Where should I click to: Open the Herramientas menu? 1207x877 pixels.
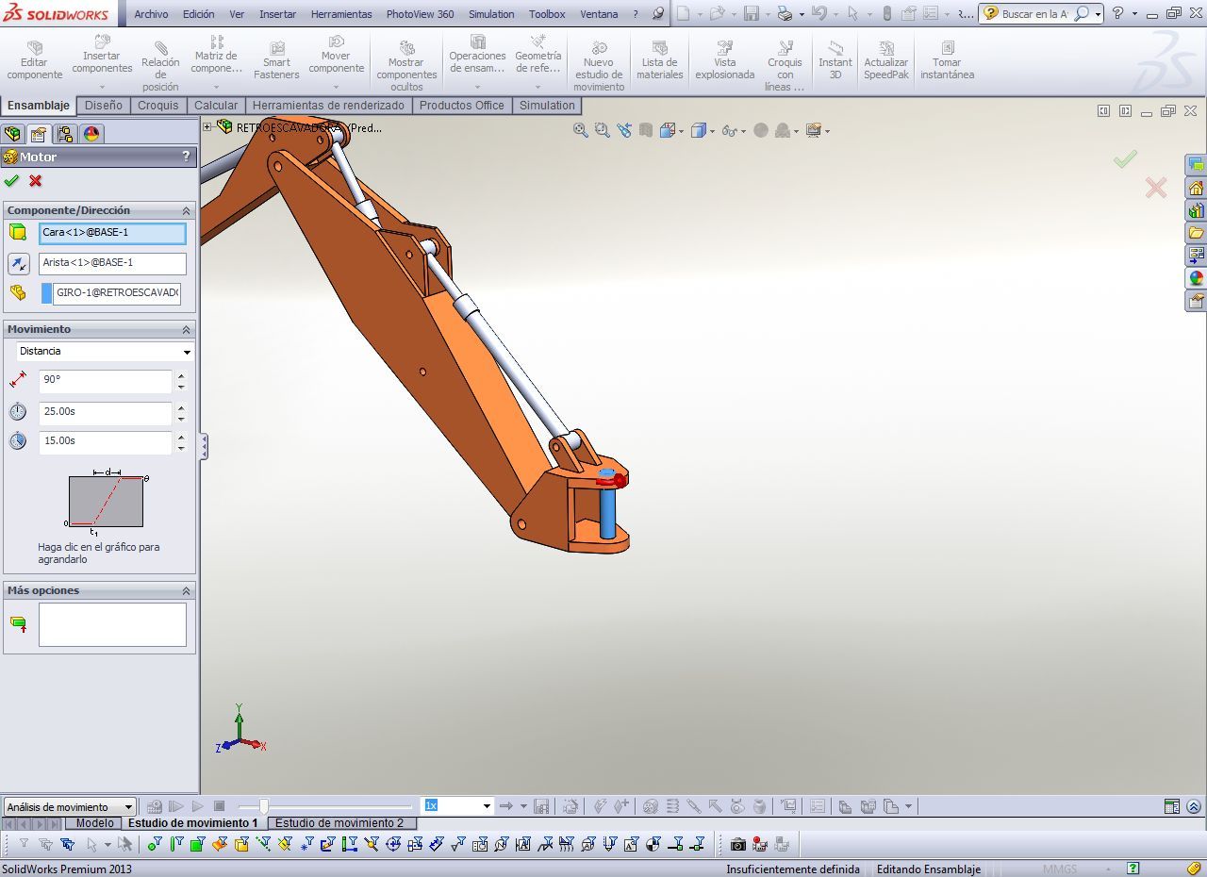click(x=341, y=14)
